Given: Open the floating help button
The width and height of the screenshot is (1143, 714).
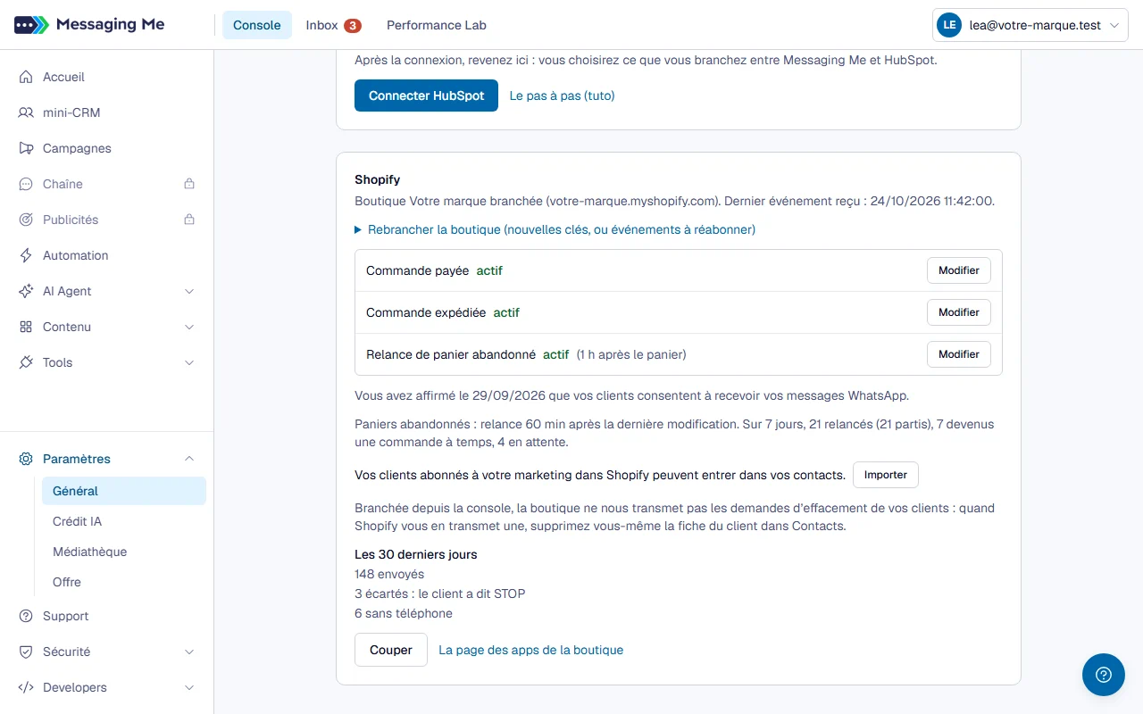Looking at the screenshot, I should coord(1104,675).
